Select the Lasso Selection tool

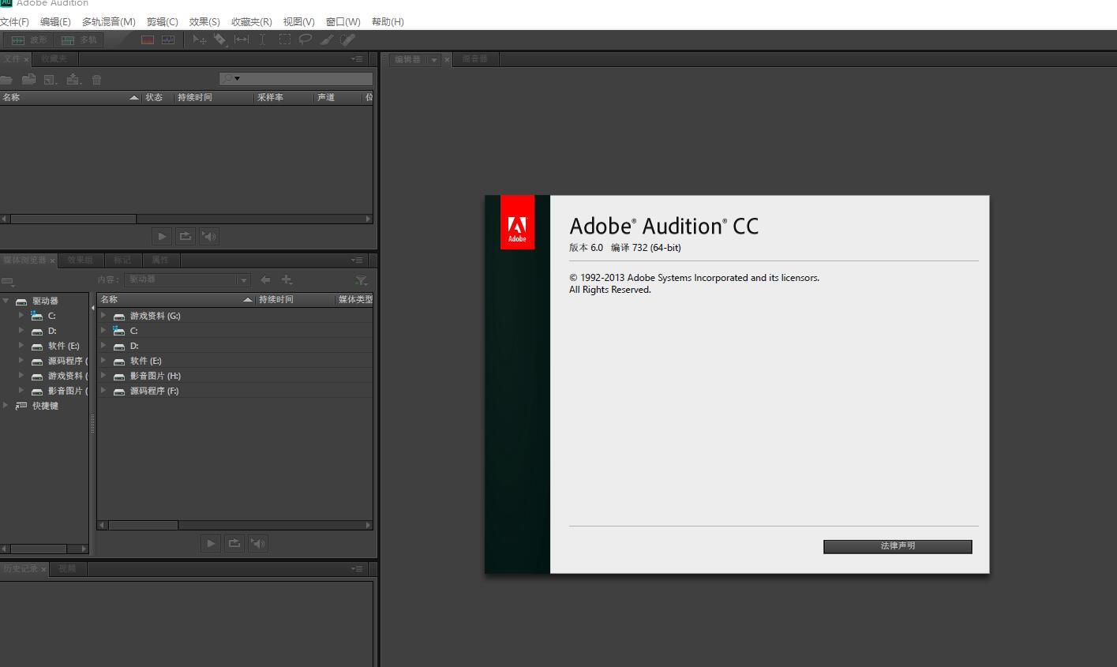pyautogui.click(x=305, y=39)
